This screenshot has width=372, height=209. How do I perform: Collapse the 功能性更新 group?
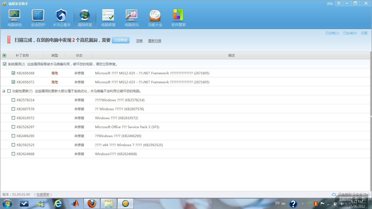(x=4, y=91)
